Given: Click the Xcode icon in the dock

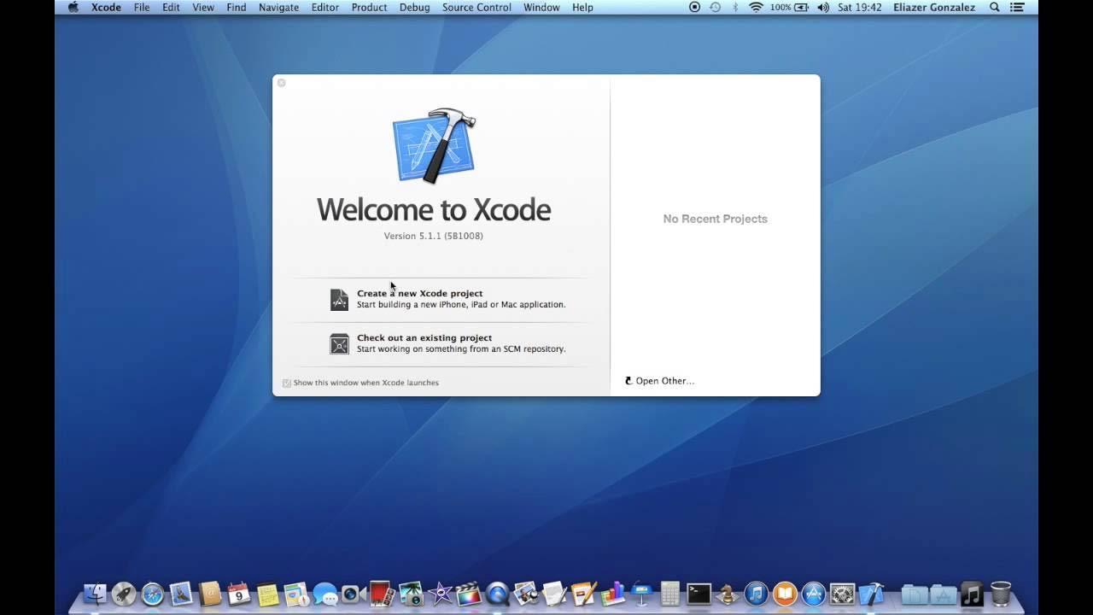Looking at the screenshot, I should 871,594.
